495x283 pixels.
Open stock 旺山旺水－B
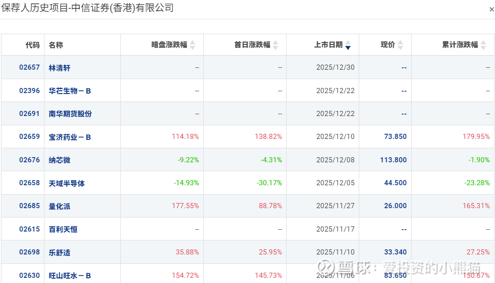(x=70, y=276)
